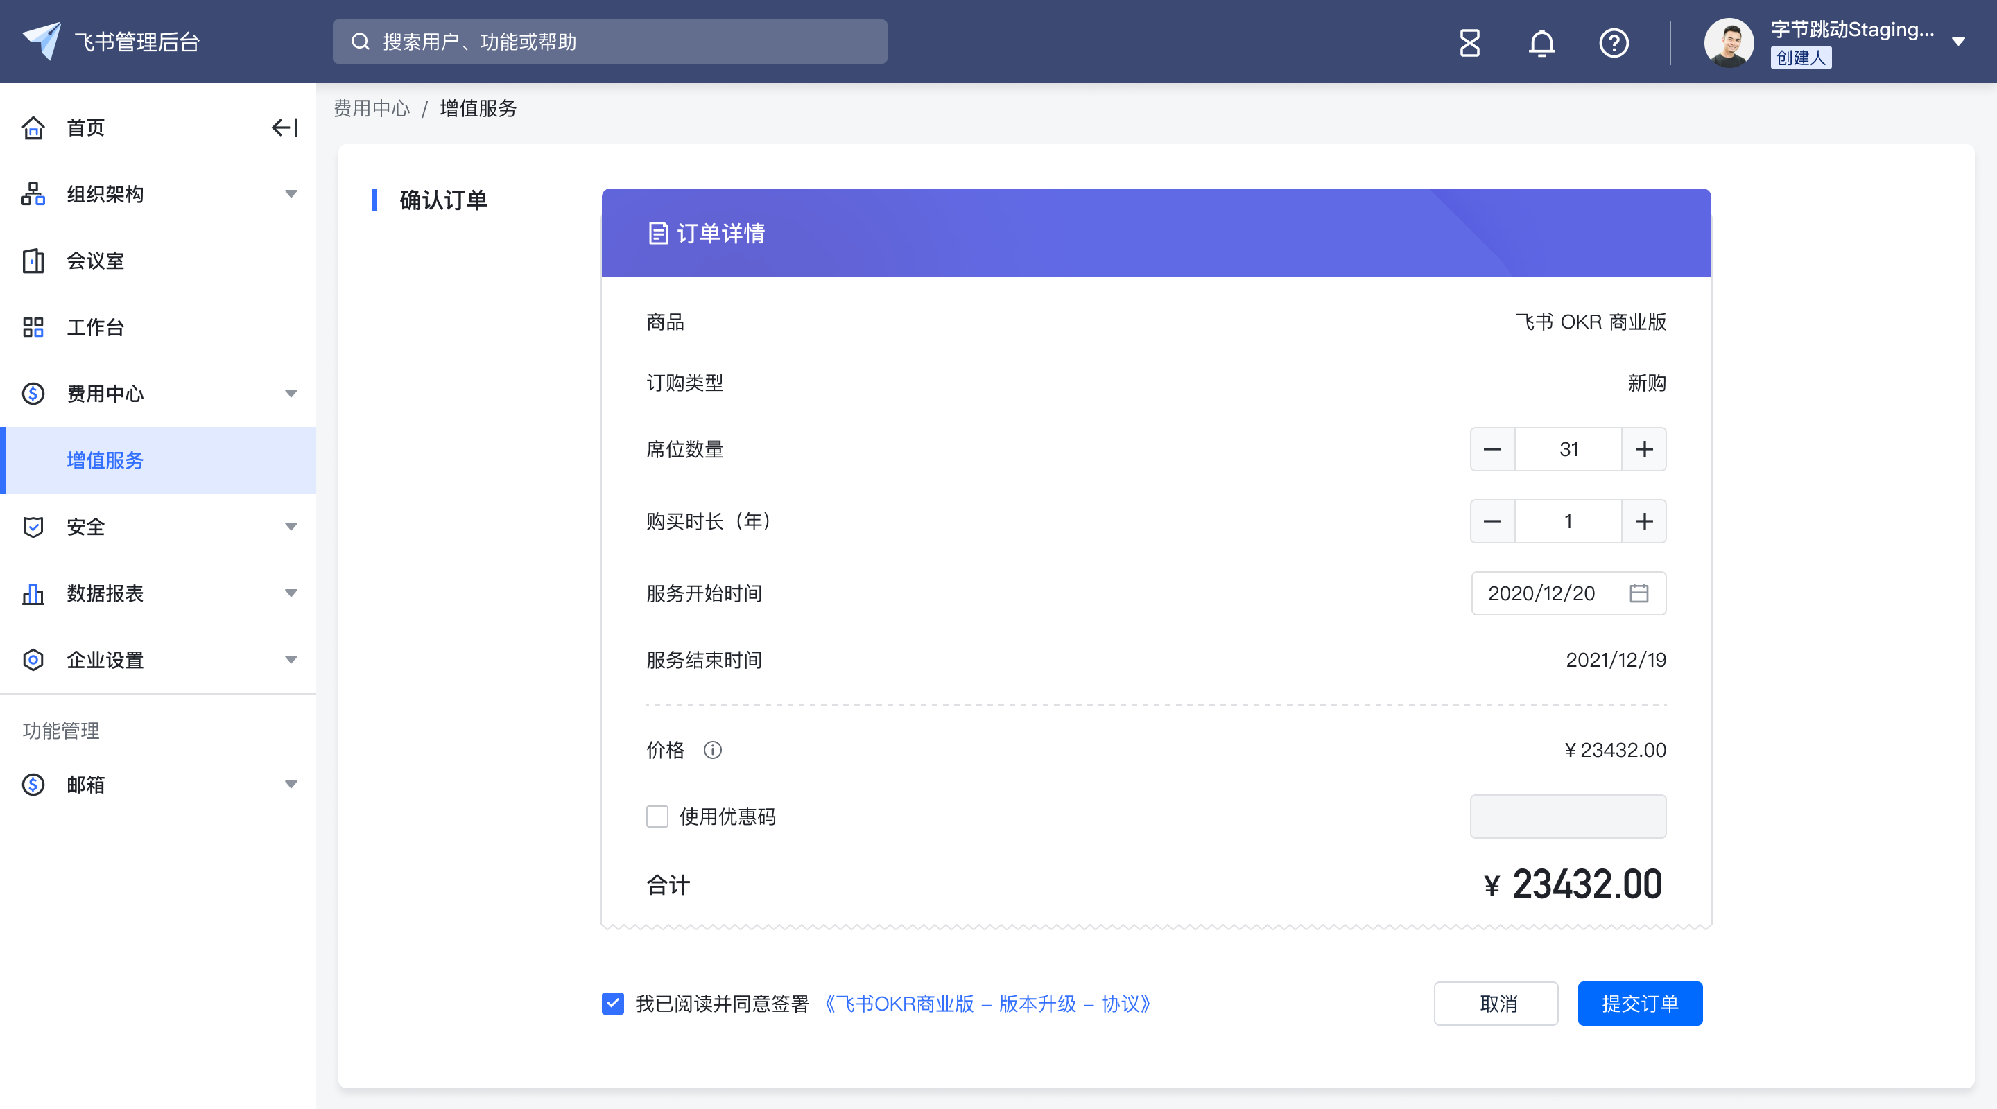
Task: Increase seat quantity with plus button
Action: [x=1643, y=448]
